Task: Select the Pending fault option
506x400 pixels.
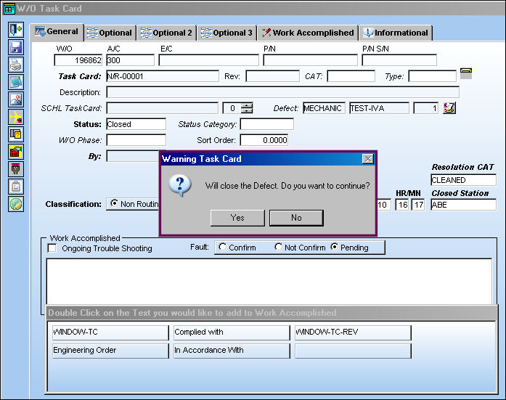Action: 335,247
